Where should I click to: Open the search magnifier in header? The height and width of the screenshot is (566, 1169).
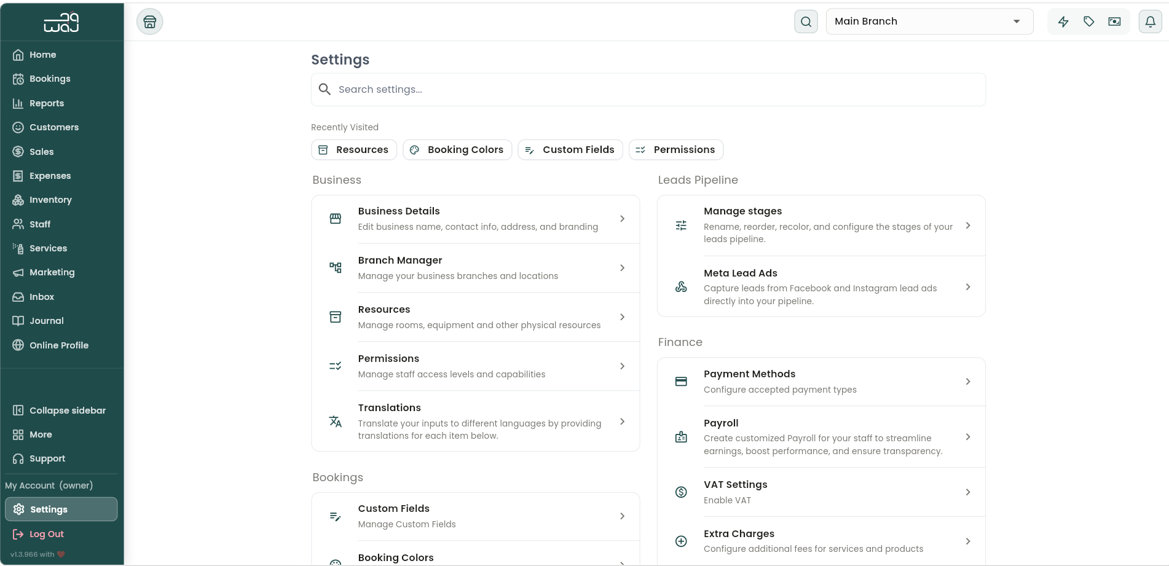(x=806, y=22)
